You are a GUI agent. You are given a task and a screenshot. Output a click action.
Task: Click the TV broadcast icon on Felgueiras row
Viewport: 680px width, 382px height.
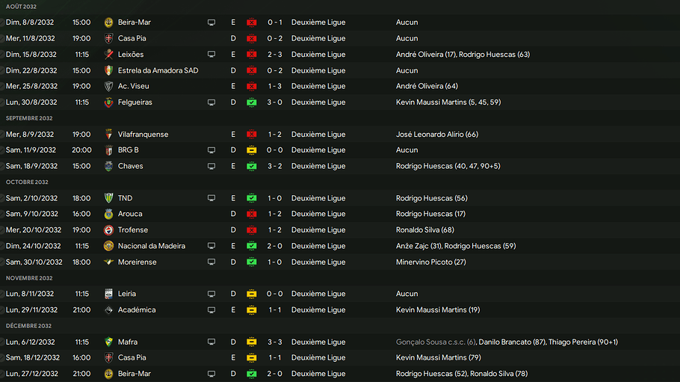click(211, 102)
